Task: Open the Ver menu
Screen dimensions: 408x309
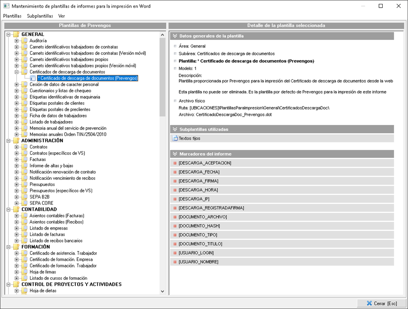Action: [x=62, y=16]
